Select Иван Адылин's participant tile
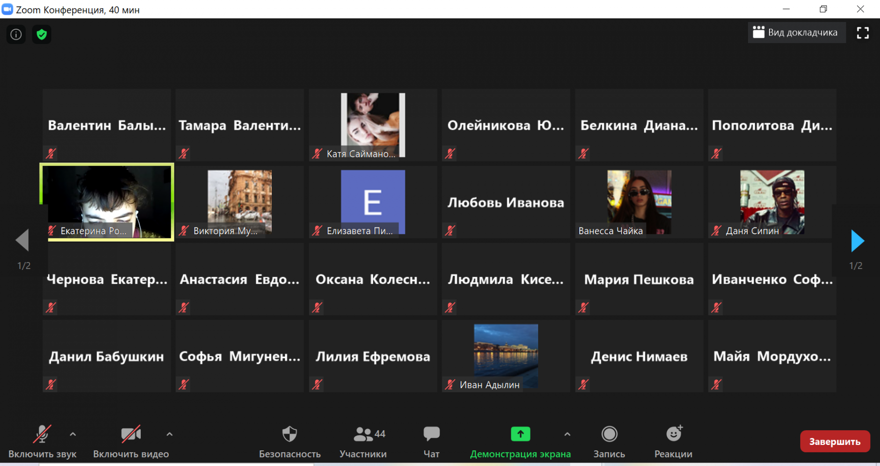The height and width of the screenshot is (466, 880). click(506, 356)
